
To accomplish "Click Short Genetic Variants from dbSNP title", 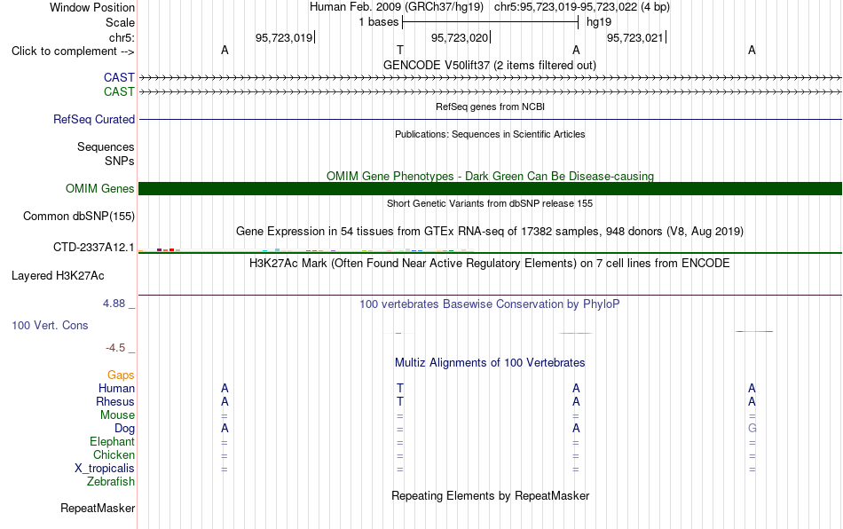I will [x=490, y=203].
